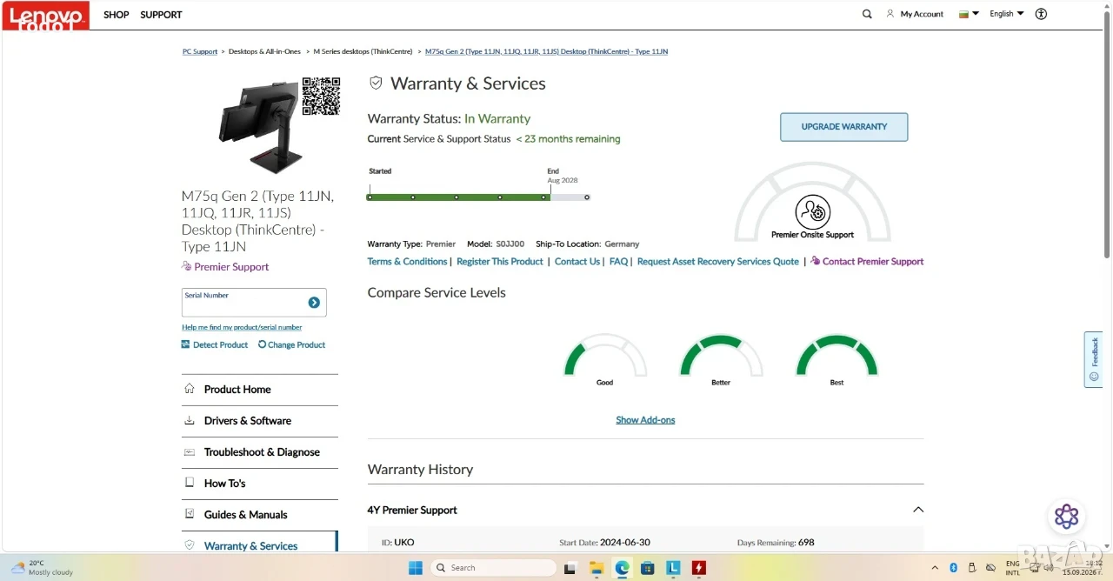
Task: Submit serial number with arrow icon
Action: [314, 303]
